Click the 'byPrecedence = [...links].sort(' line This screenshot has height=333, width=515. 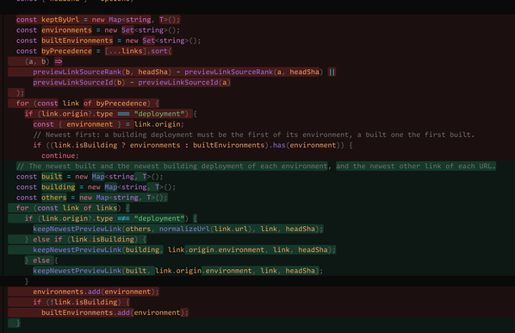coord(94,51)
